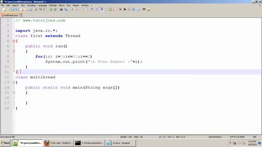Screen dimensions: 262x147
Task: Switch to mt.java Notepad taskbar button
Action: (120, 143)
